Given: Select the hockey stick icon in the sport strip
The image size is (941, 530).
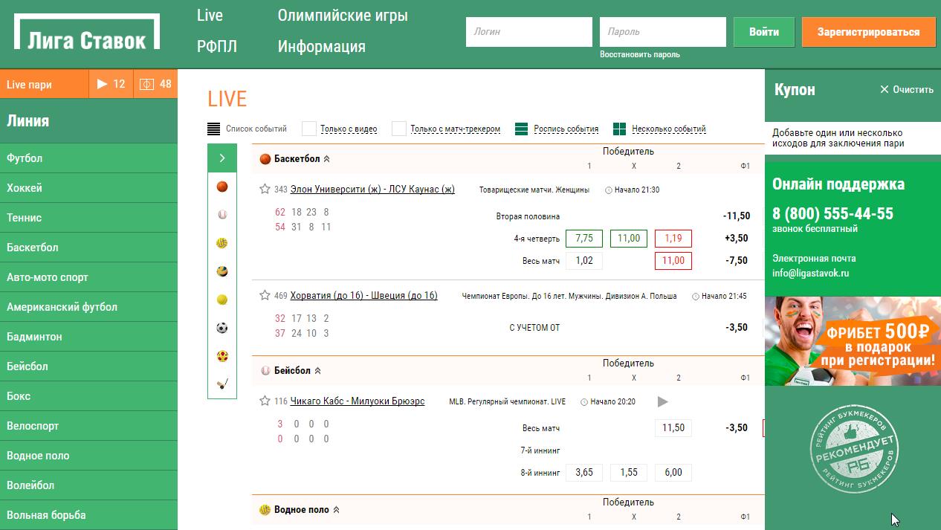Looking at the screenshot, I should (222, 384).
